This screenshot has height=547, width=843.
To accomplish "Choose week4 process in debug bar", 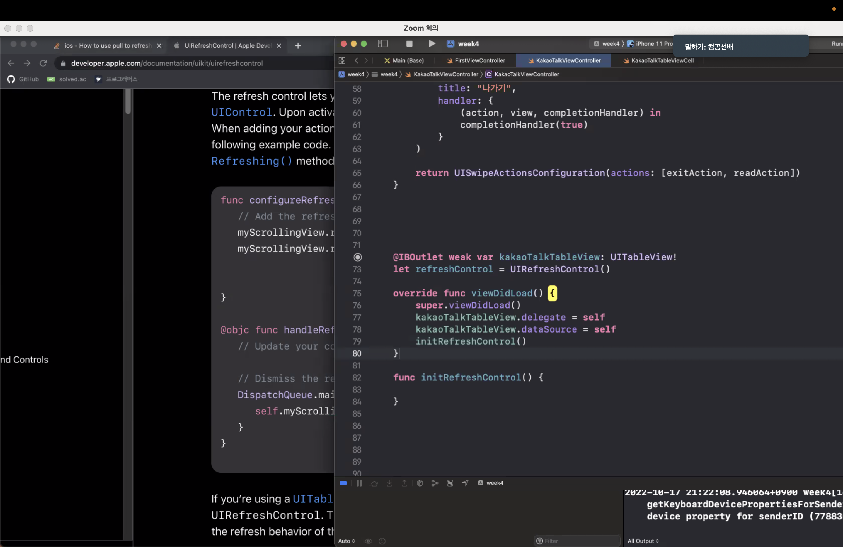I will pos(491,483).
